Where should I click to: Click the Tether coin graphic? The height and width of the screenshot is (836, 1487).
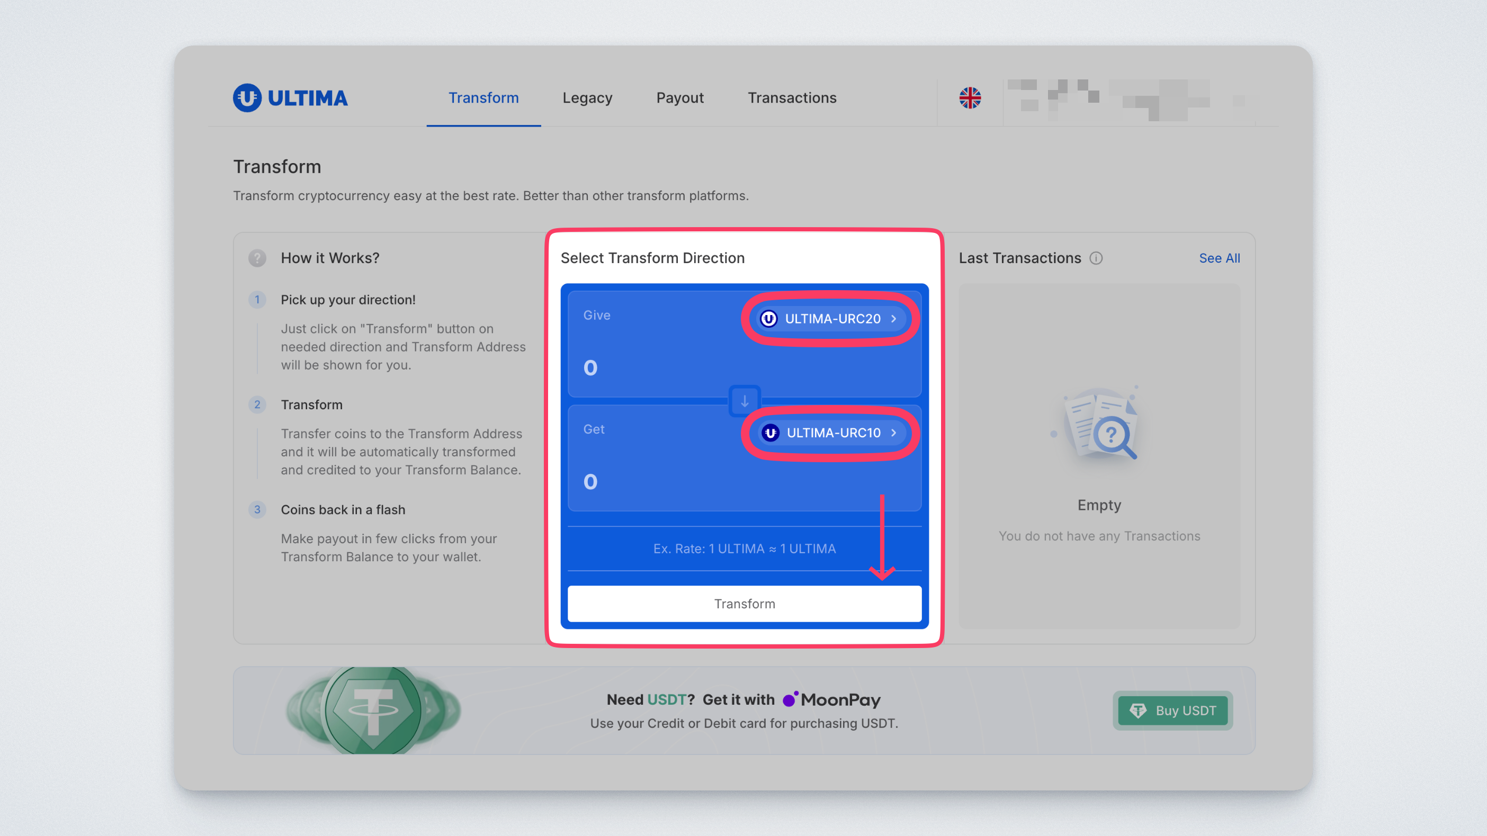373,710
